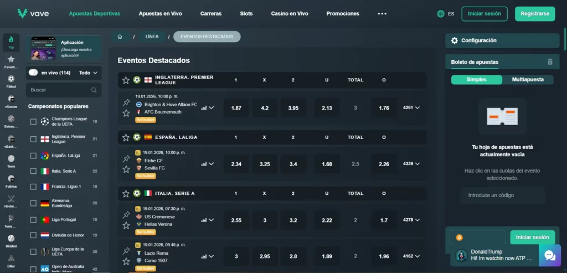Open the live chat bubble icon
The width and height of the screenshot is (567, 273).
click(x=550, y=256)
